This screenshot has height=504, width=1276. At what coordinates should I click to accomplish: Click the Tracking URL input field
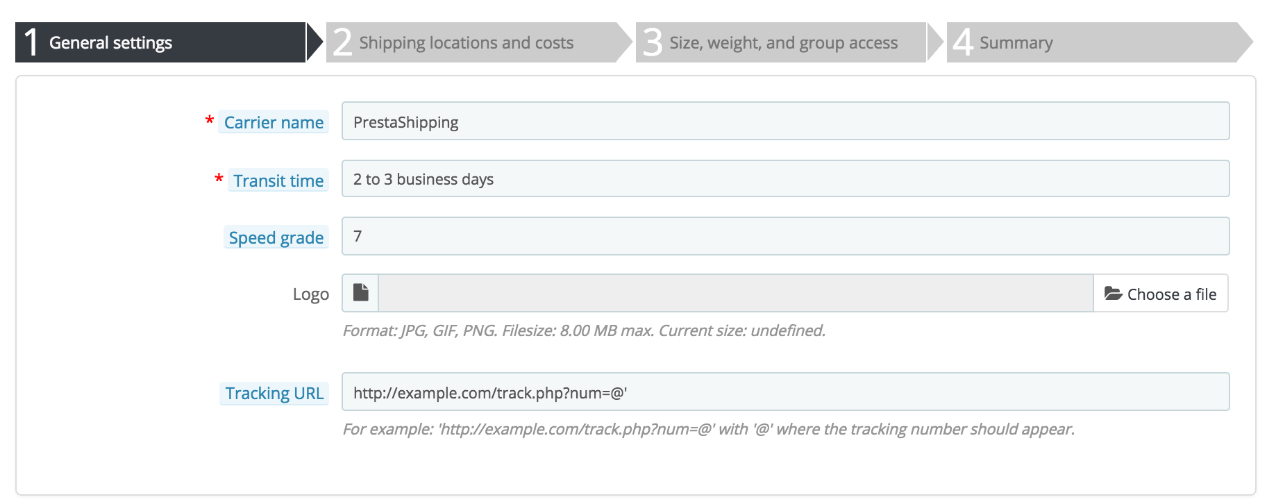point(785,392)
